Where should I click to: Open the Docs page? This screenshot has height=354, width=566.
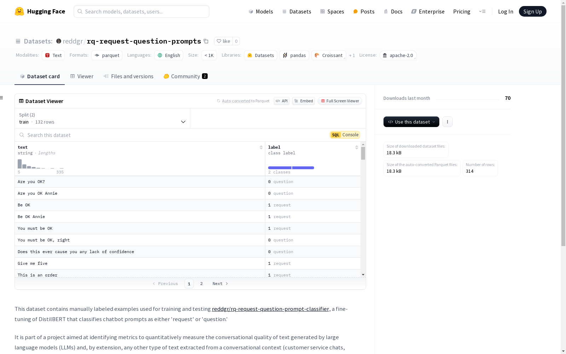tap(393, 11)
